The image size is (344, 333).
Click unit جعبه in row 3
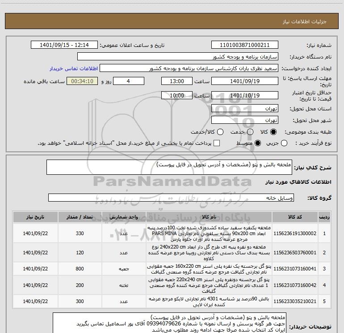pos(124,269)
